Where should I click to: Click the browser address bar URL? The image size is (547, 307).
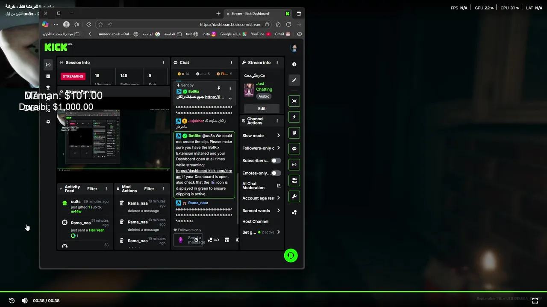click(230, 25)
